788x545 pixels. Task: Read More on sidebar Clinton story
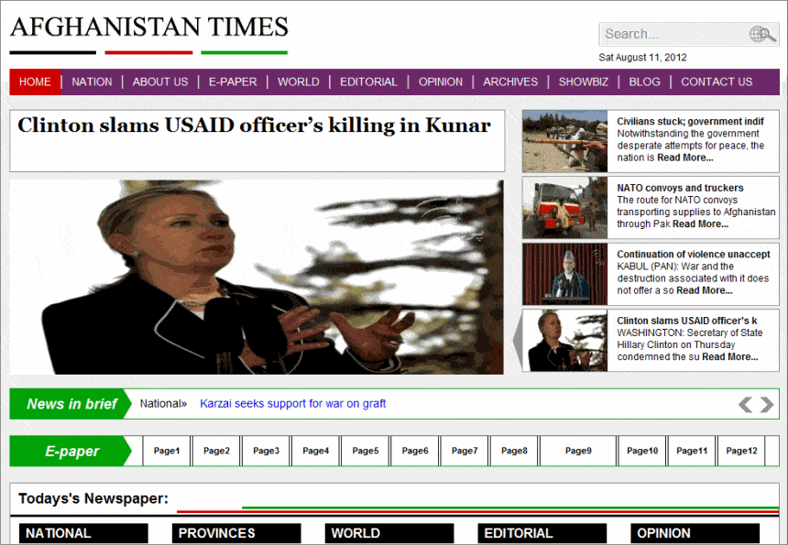pyautogui.click(x=730, y=356)
